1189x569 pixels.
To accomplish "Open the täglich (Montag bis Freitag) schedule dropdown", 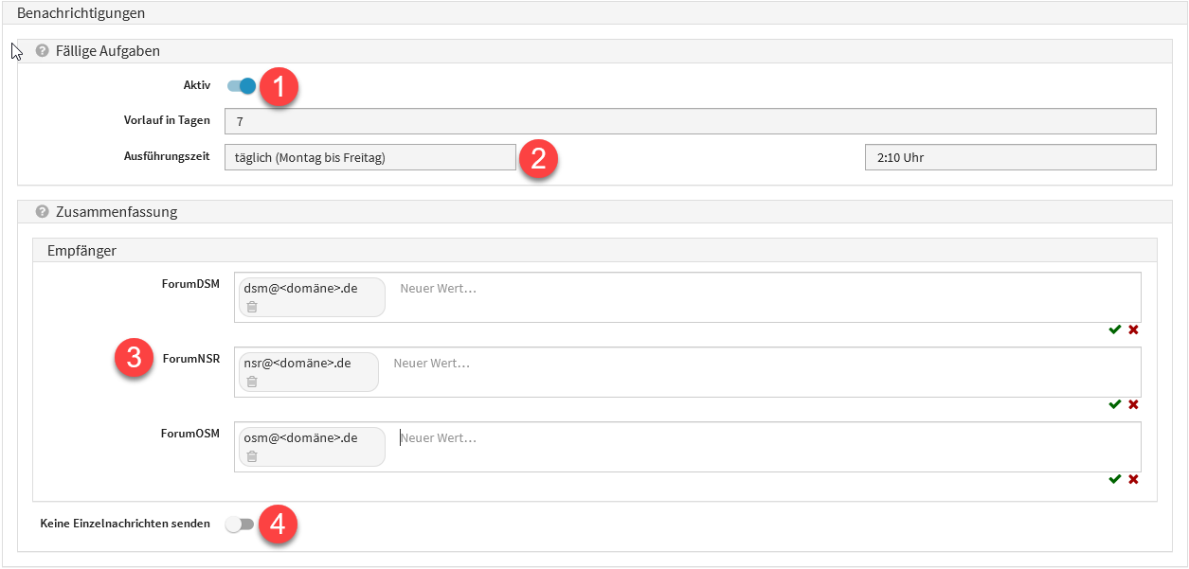I will coord(371,157).
